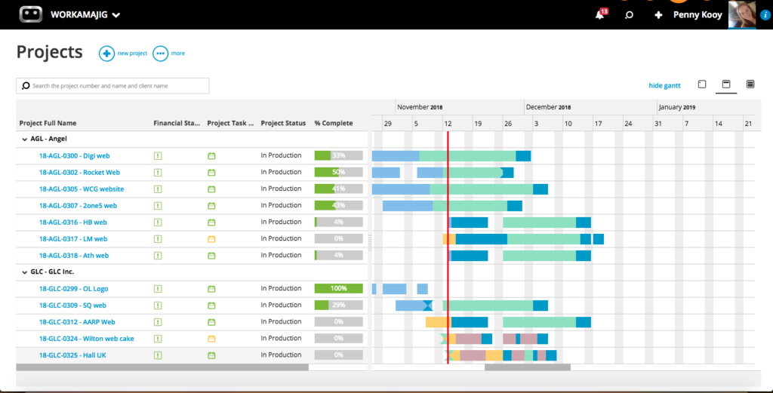This screenshot has width=773, height=393.
Task: Open project 18-AGL-0305 - WCG website
Action: pos(82,189)
